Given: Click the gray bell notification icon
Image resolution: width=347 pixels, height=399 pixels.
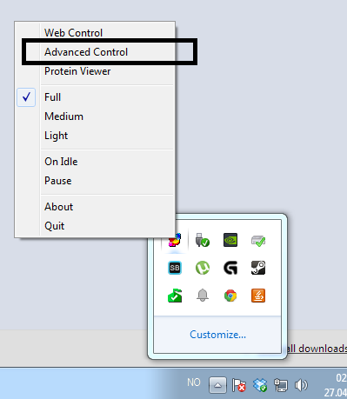Looking at the screenshot, I should 203,296.
